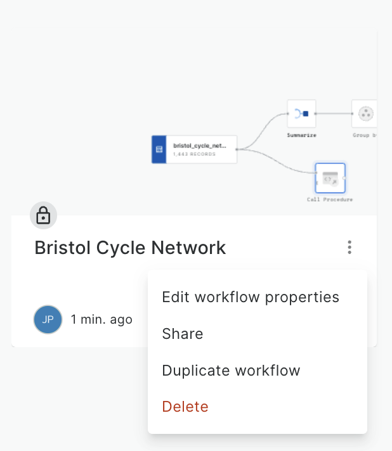Click the "1 min. ago" timestamp
This screenshot has height=451, width=392.
point(101,319)
